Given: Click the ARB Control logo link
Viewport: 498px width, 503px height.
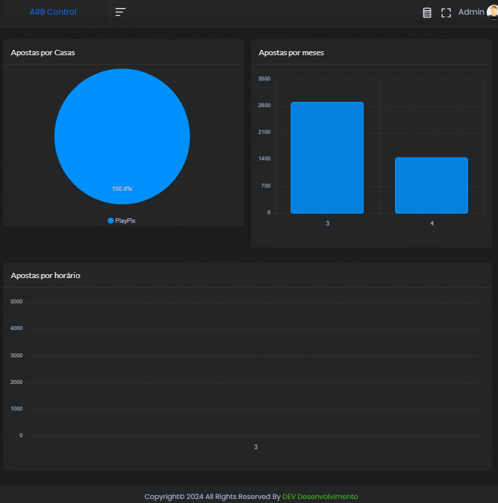Looking at the screenshot, I should click(53, 12).
